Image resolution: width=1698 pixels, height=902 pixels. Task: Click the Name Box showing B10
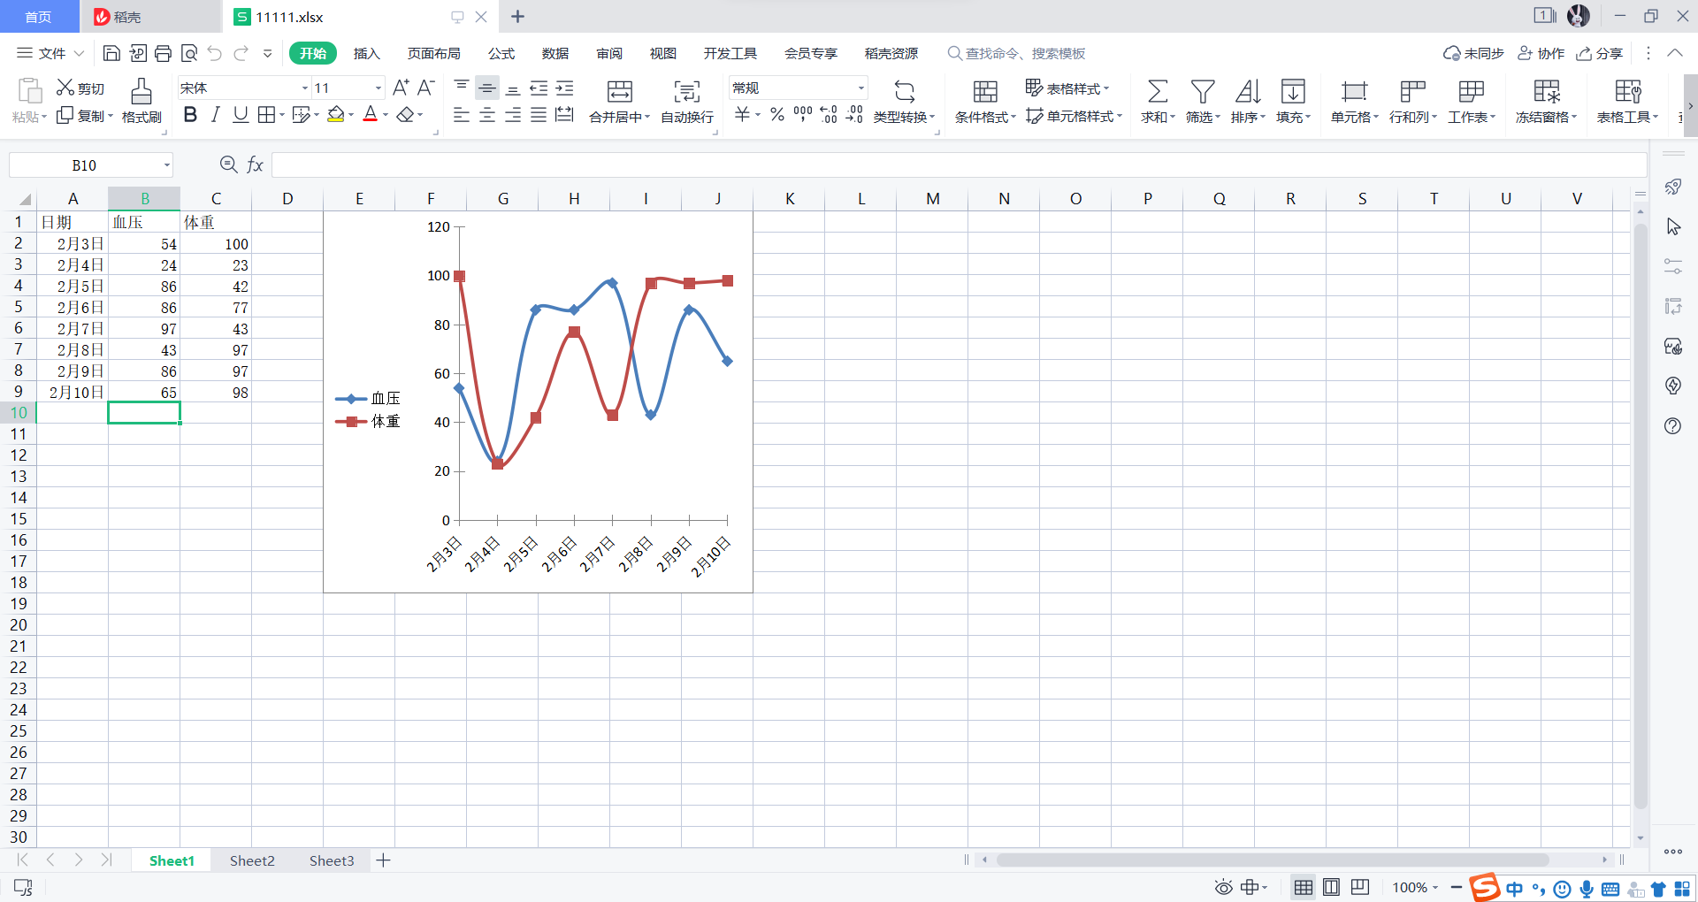click(84, 164)
